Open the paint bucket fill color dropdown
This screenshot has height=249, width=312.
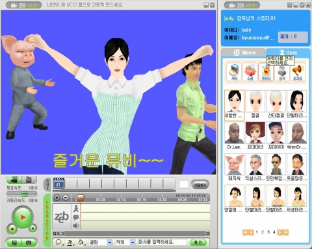82,243
